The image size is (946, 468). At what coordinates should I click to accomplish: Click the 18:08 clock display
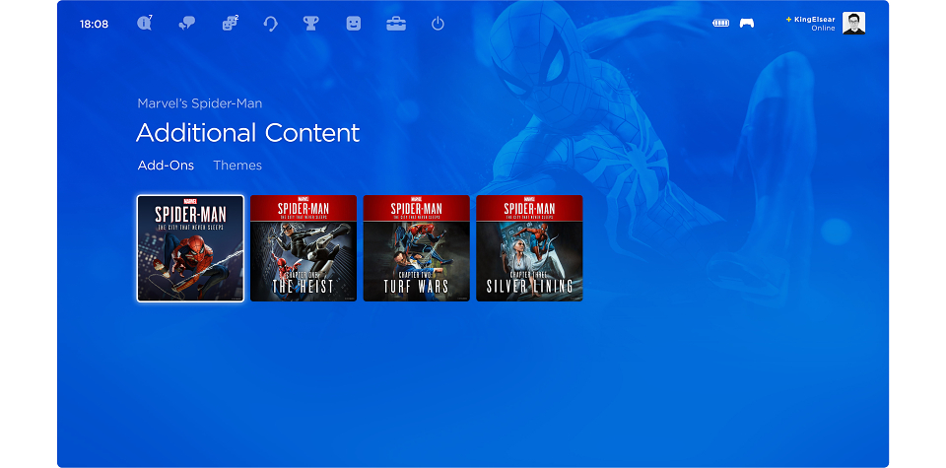(95, 24)
